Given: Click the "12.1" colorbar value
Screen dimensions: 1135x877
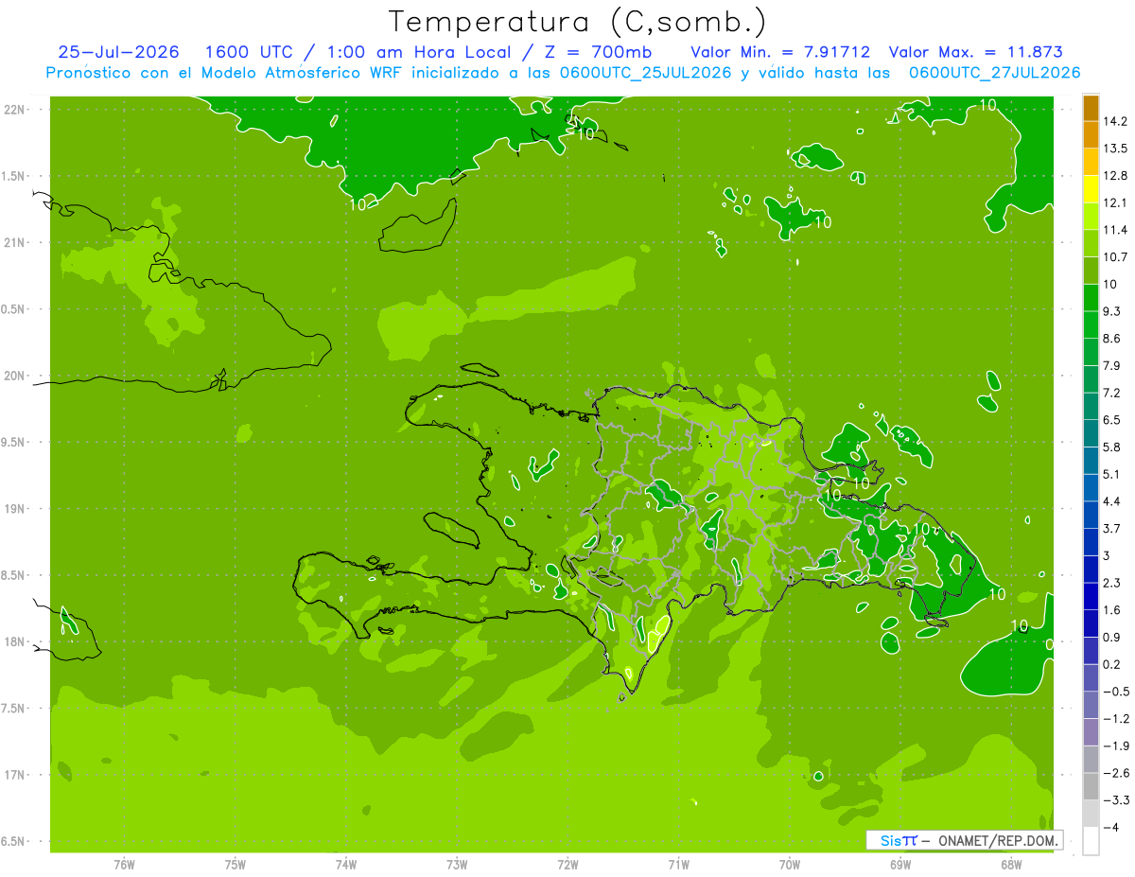Looking at the screenshot, I should 1116,203.
